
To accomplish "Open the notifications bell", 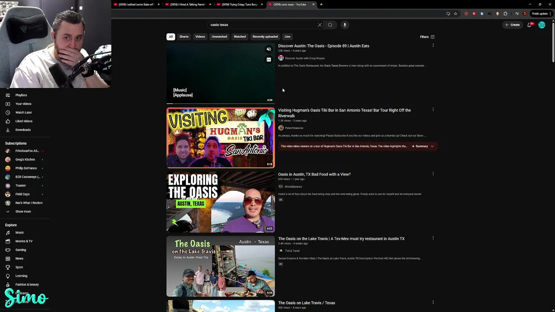I will 529,25.
